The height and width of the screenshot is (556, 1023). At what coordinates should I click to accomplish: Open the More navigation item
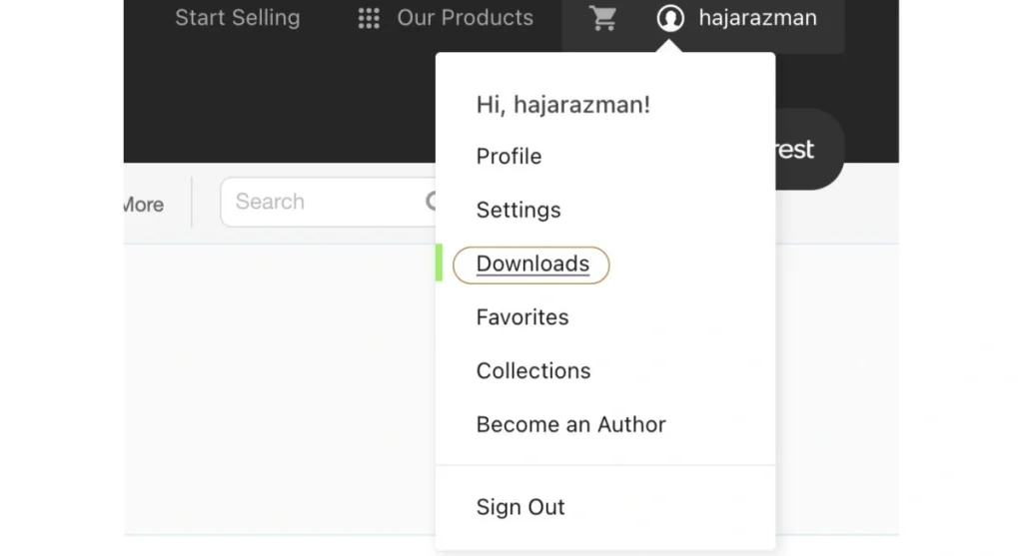coord(144,205)
